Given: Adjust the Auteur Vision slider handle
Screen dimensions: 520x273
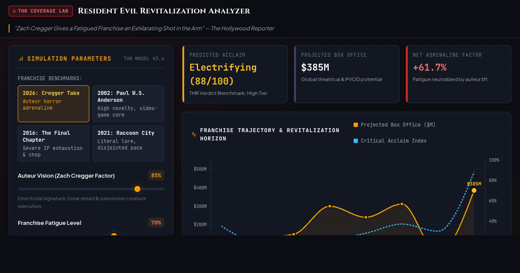Looking at the screenshot, I should 137,189.
